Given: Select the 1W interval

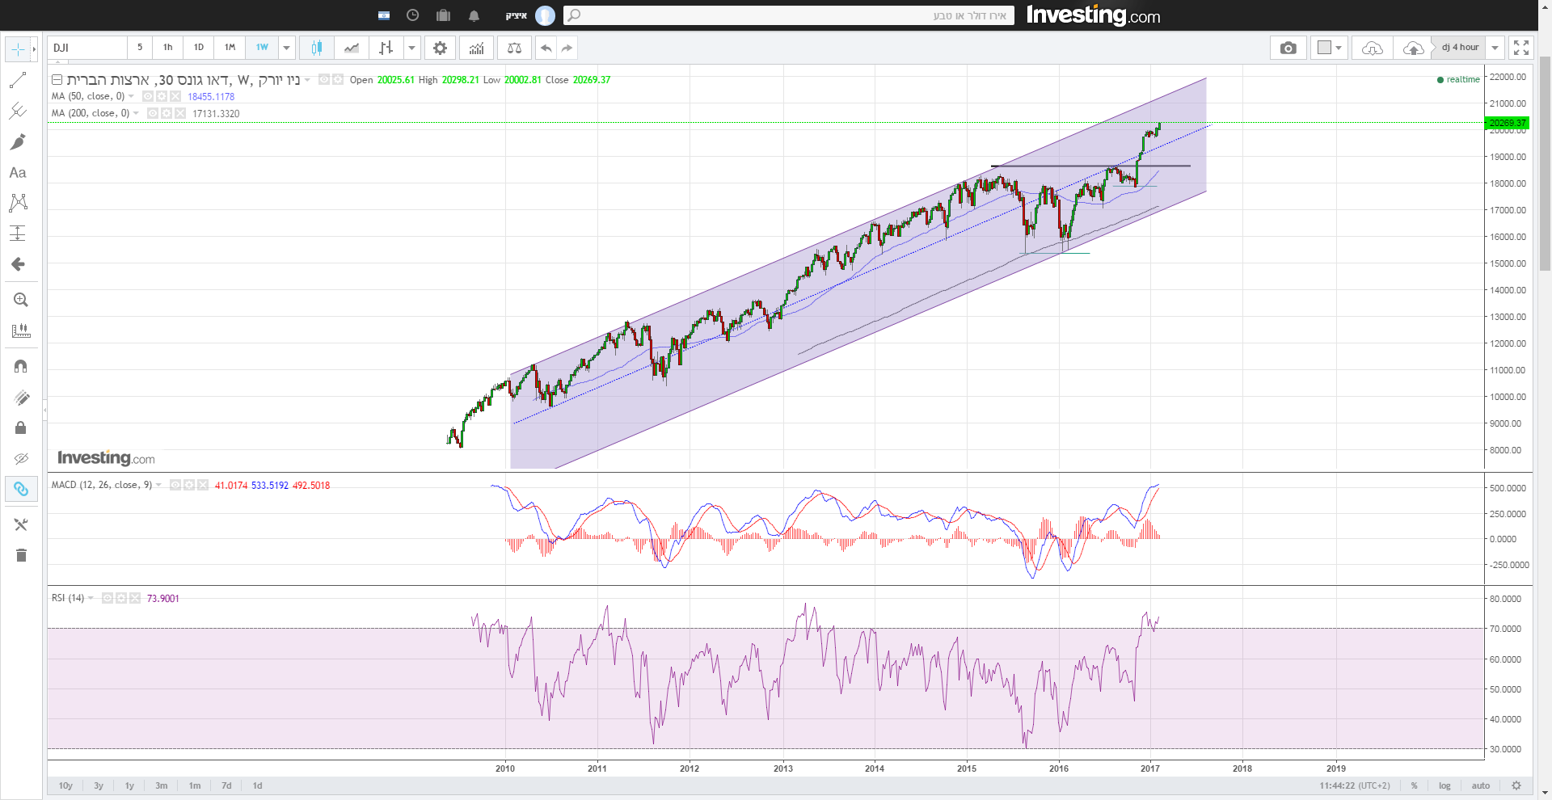Looking at the screenshot, I should point(262,48).
